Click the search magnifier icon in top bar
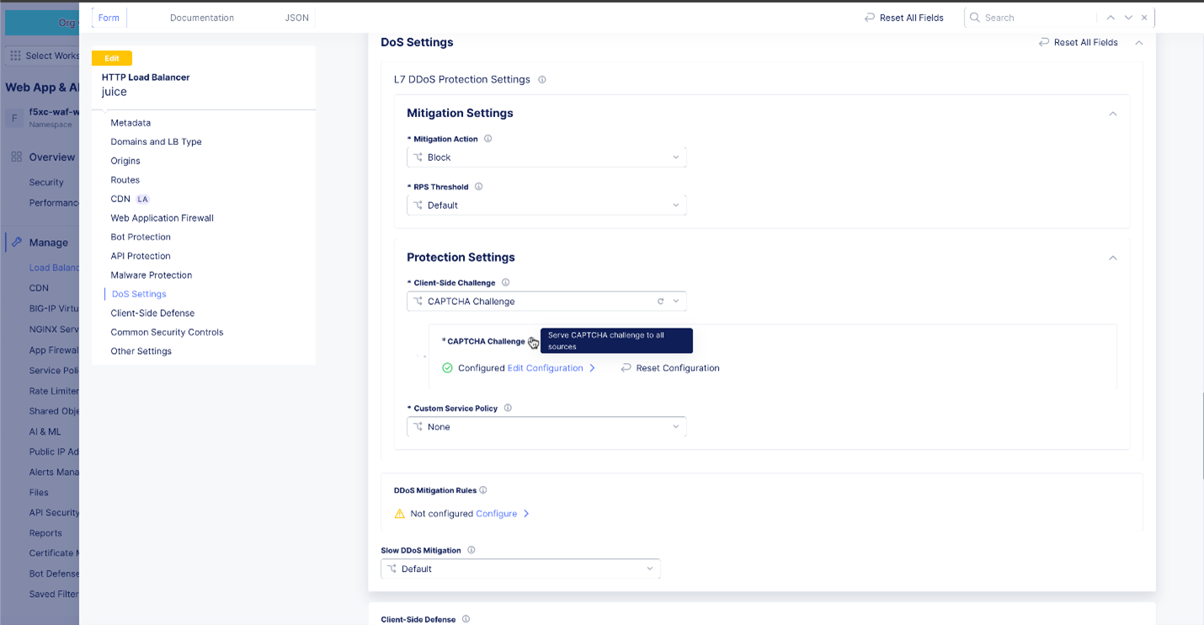Screen dimensions: 1204x625 [x=973, y=17]
